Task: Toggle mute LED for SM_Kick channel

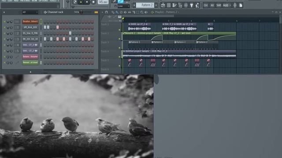Action: pos(4,27)
